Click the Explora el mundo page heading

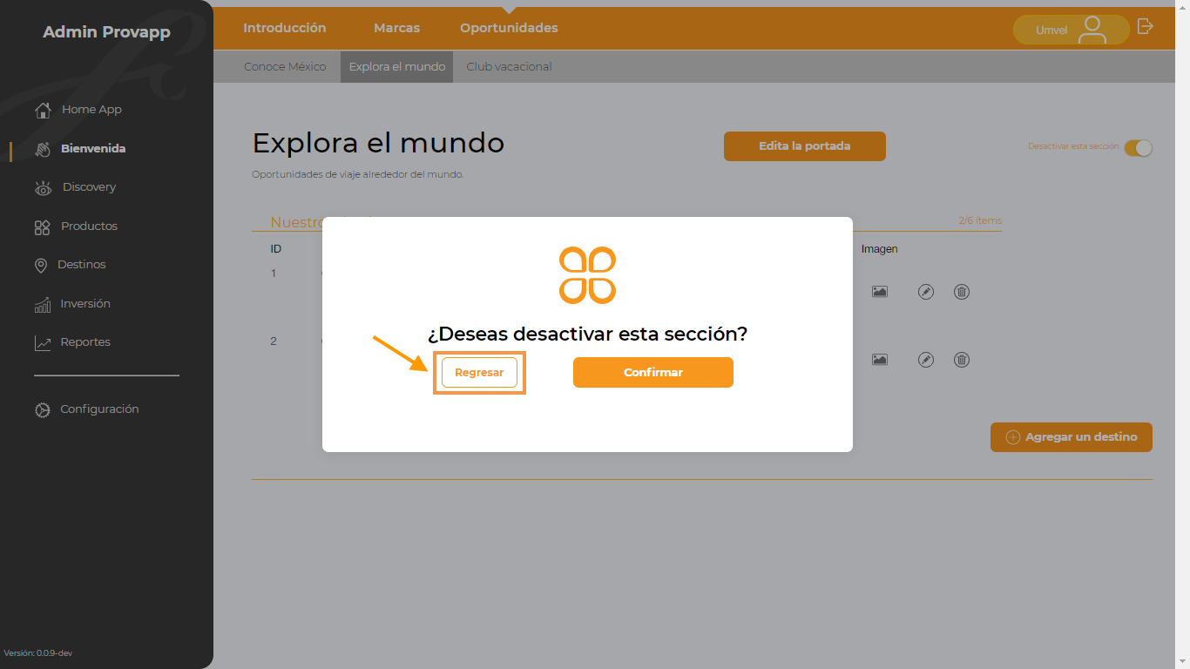(378, 143)
